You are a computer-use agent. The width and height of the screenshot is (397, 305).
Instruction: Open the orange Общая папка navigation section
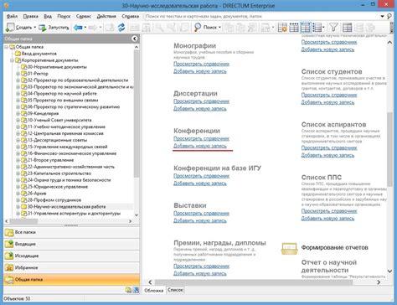pyautogui.click(x=71, y=279)
